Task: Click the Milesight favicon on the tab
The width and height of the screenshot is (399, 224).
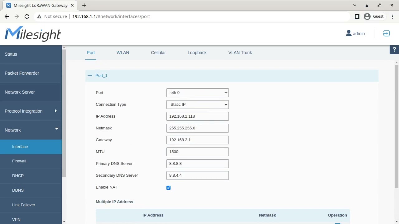Action: 9,5
